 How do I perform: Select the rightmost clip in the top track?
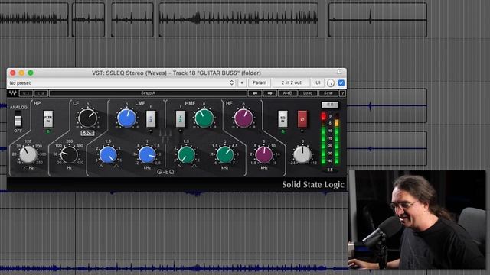[x=377, y=20]
